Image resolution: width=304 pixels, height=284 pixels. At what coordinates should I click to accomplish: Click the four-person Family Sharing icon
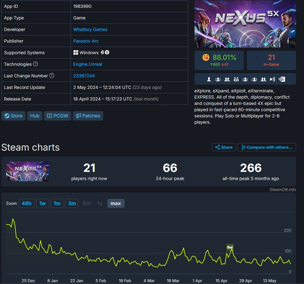[236, 79]
